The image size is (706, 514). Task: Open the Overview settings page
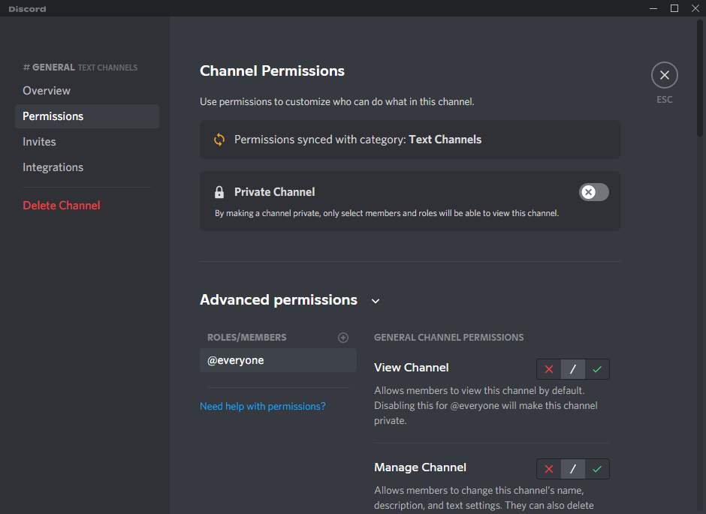47,90
